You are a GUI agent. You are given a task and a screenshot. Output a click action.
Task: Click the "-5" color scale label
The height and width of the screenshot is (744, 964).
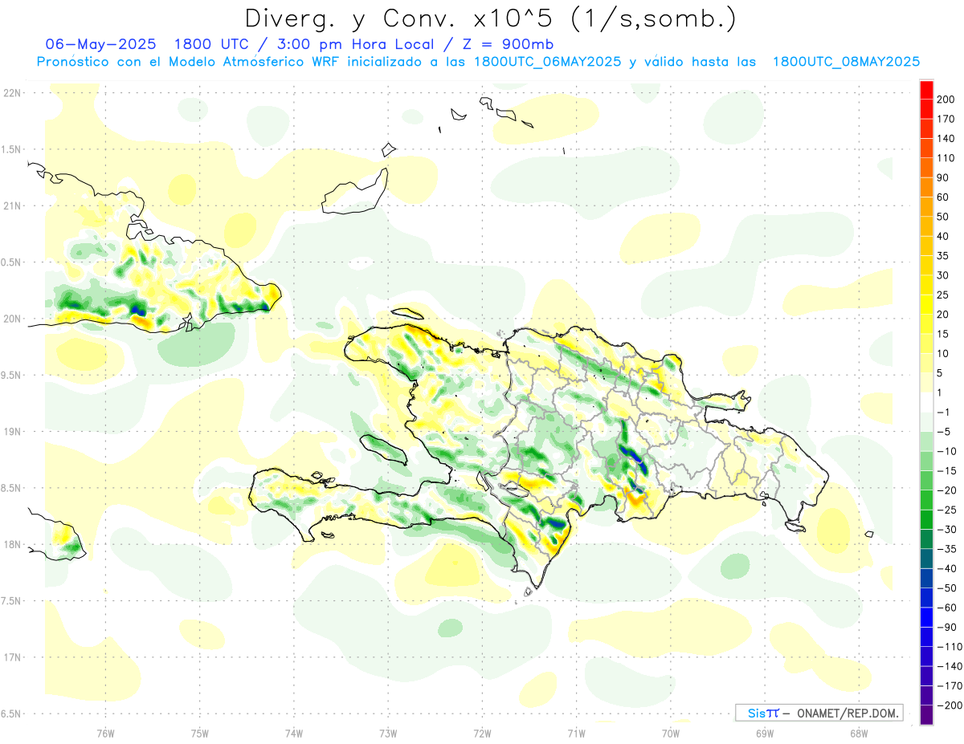pos(945,432)
